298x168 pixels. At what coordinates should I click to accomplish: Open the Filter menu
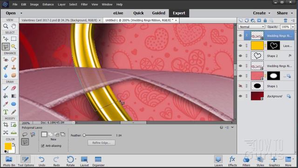[84, 4]
